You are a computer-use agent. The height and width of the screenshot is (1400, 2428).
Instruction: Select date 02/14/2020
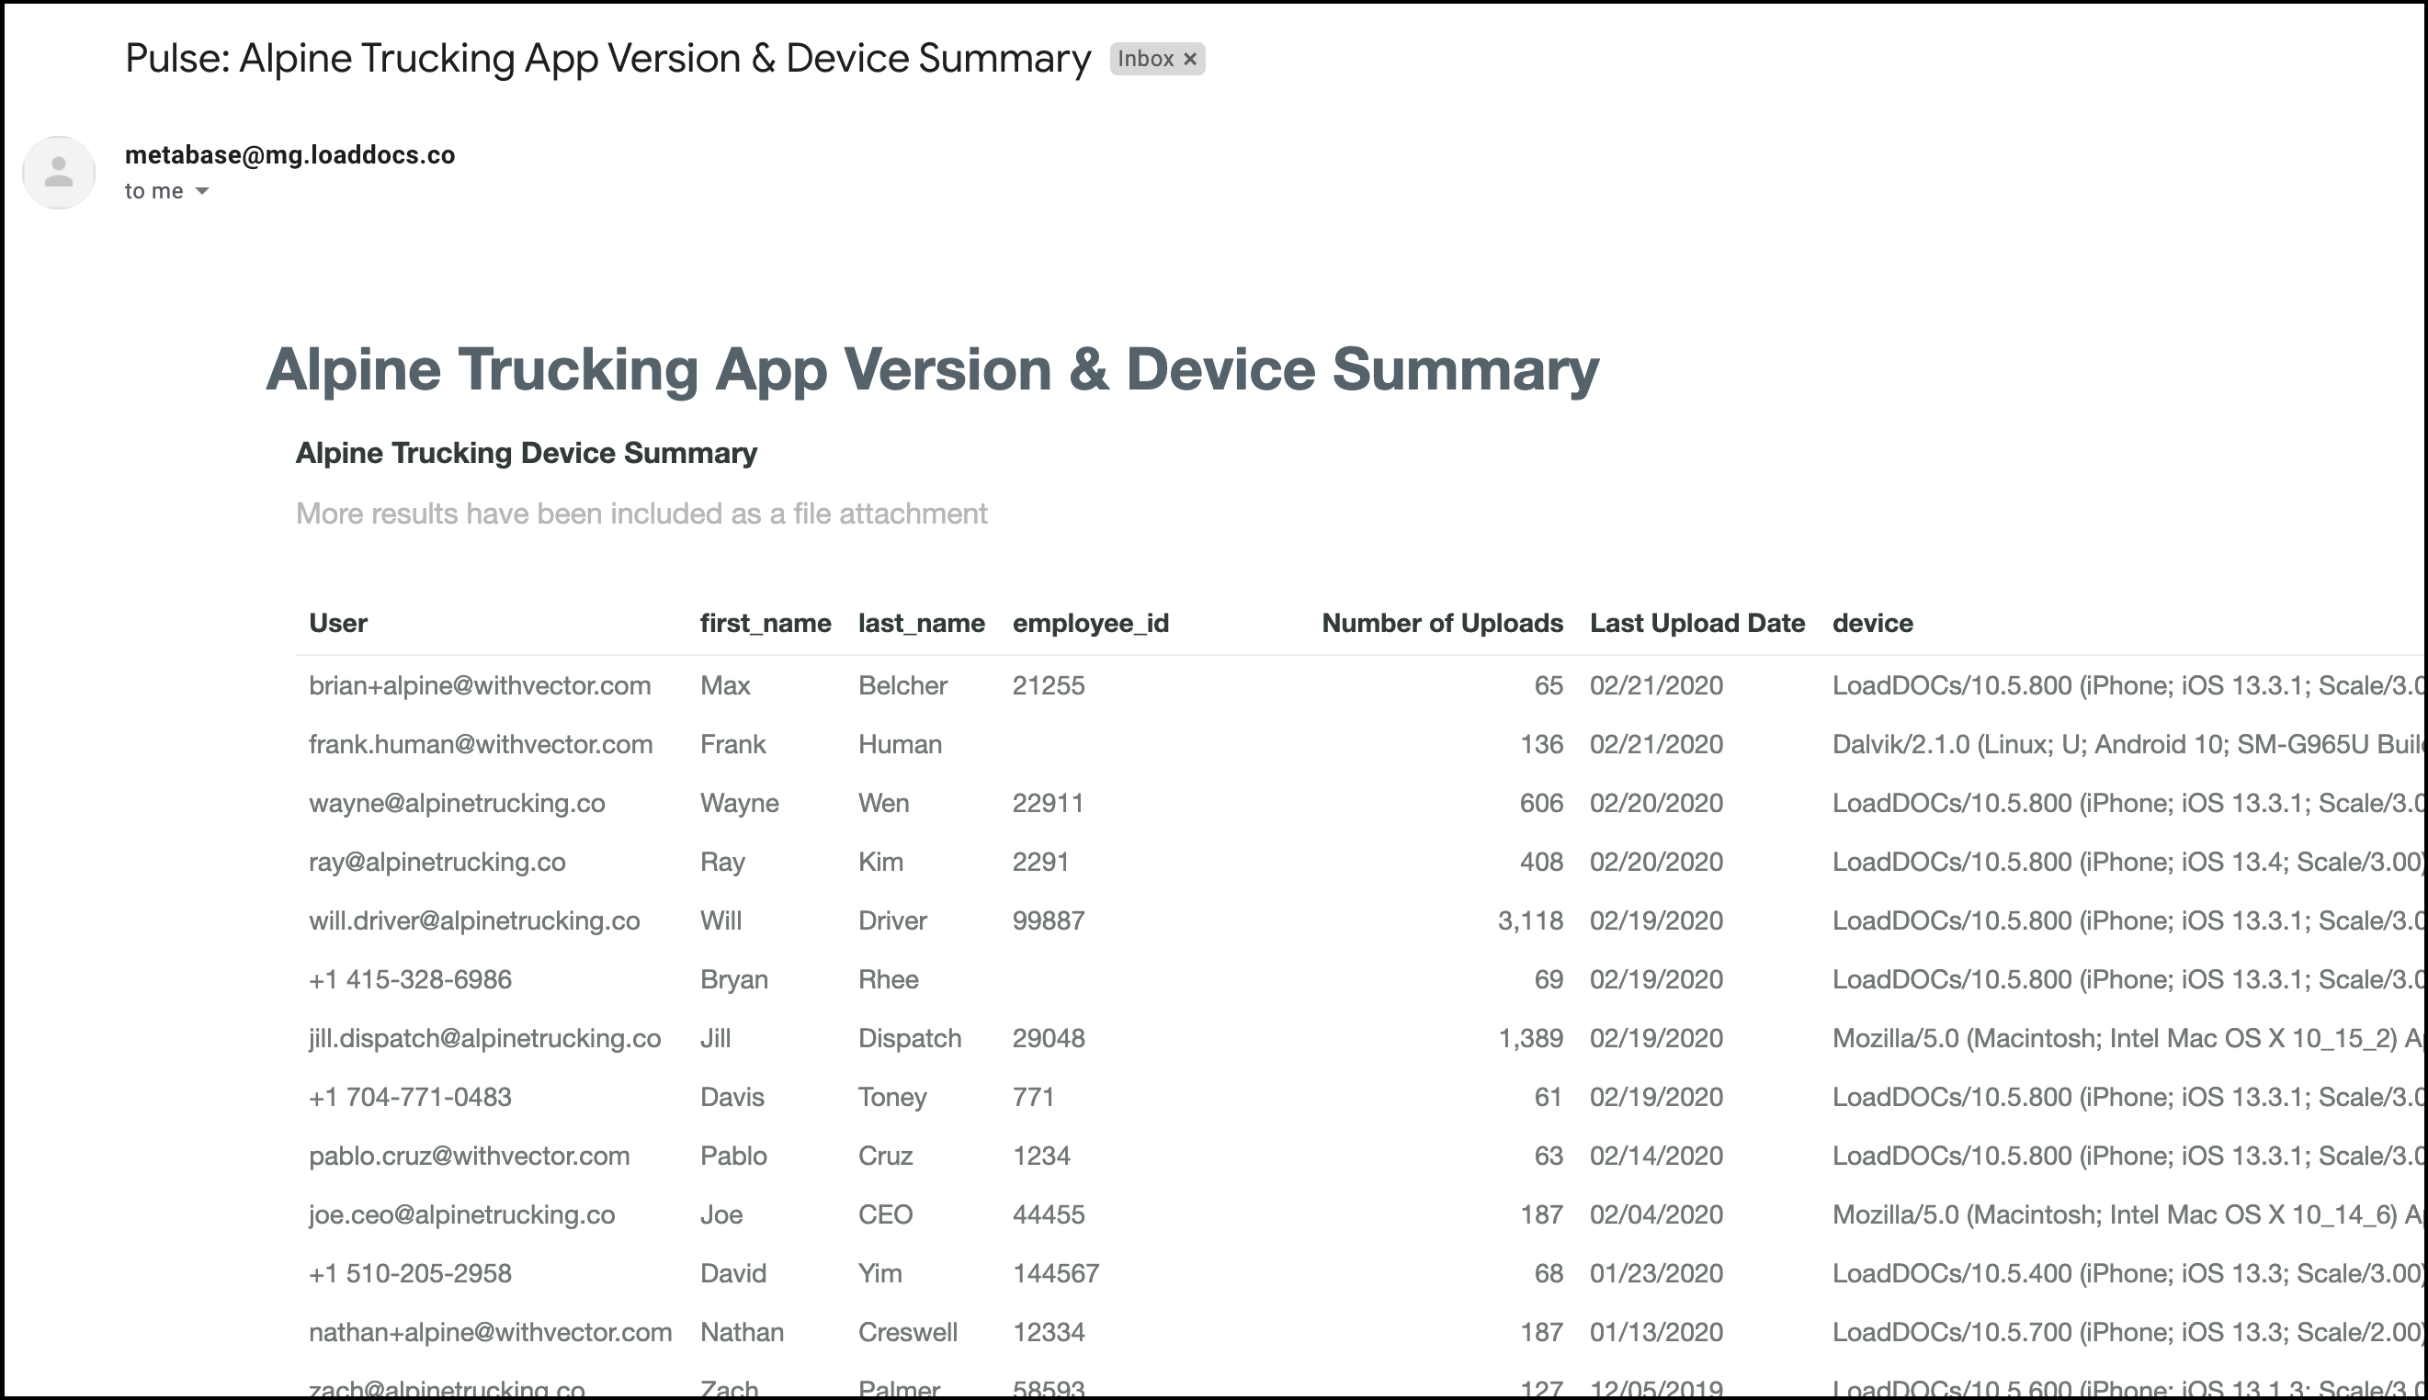pos(1655,1156)
